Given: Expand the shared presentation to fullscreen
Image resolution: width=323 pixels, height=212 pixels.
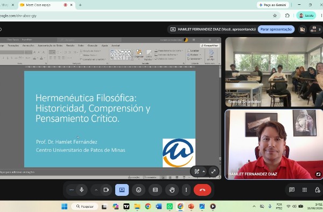Looking at the screenshot, I should click(x=213, y=171).
